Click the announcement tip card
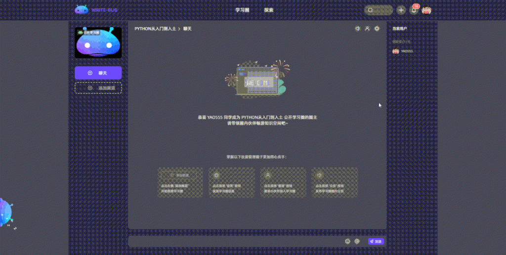The height and width of the screenshot is (255, 506). click(x=335, y=182)
